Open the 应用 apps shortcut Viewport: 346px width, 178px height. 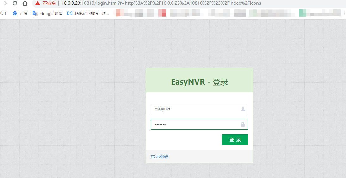click(x=3, y=14)
